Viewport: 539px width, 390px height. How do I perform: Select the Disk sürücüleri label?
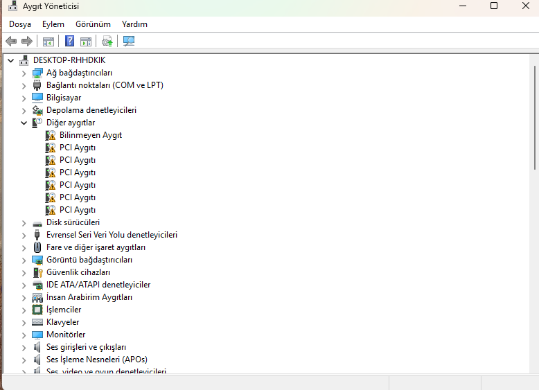73,222
